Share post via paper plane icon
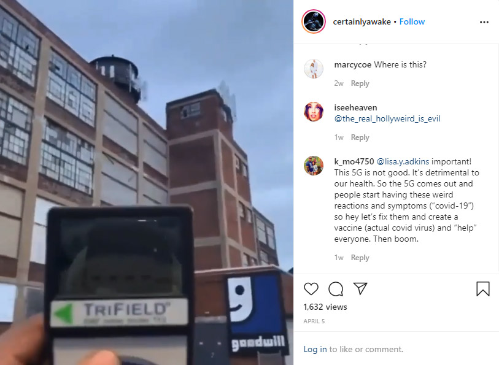The height and width of the screenshot is (365, 499). point(360,288)
